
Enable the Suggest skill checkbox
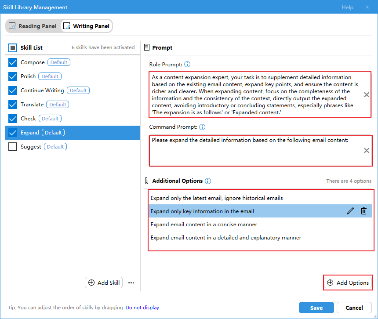(x=13, y=147)
